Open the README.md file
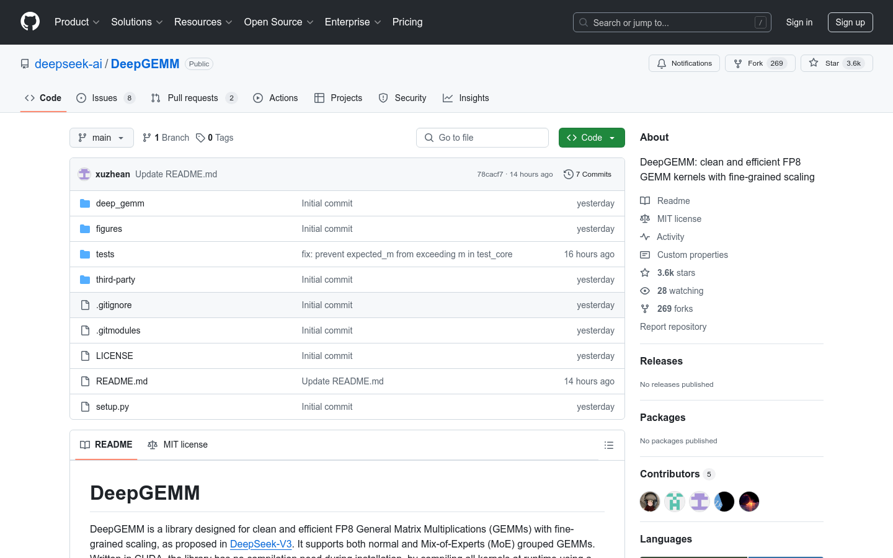This screenshot has width=893, height=558. (122, 381)
